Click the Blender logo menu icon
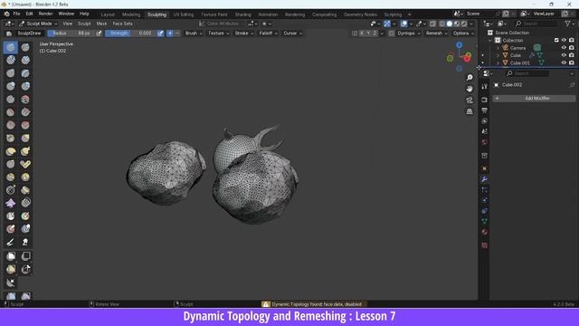This screenshot has width=579, height=326. 6,14
